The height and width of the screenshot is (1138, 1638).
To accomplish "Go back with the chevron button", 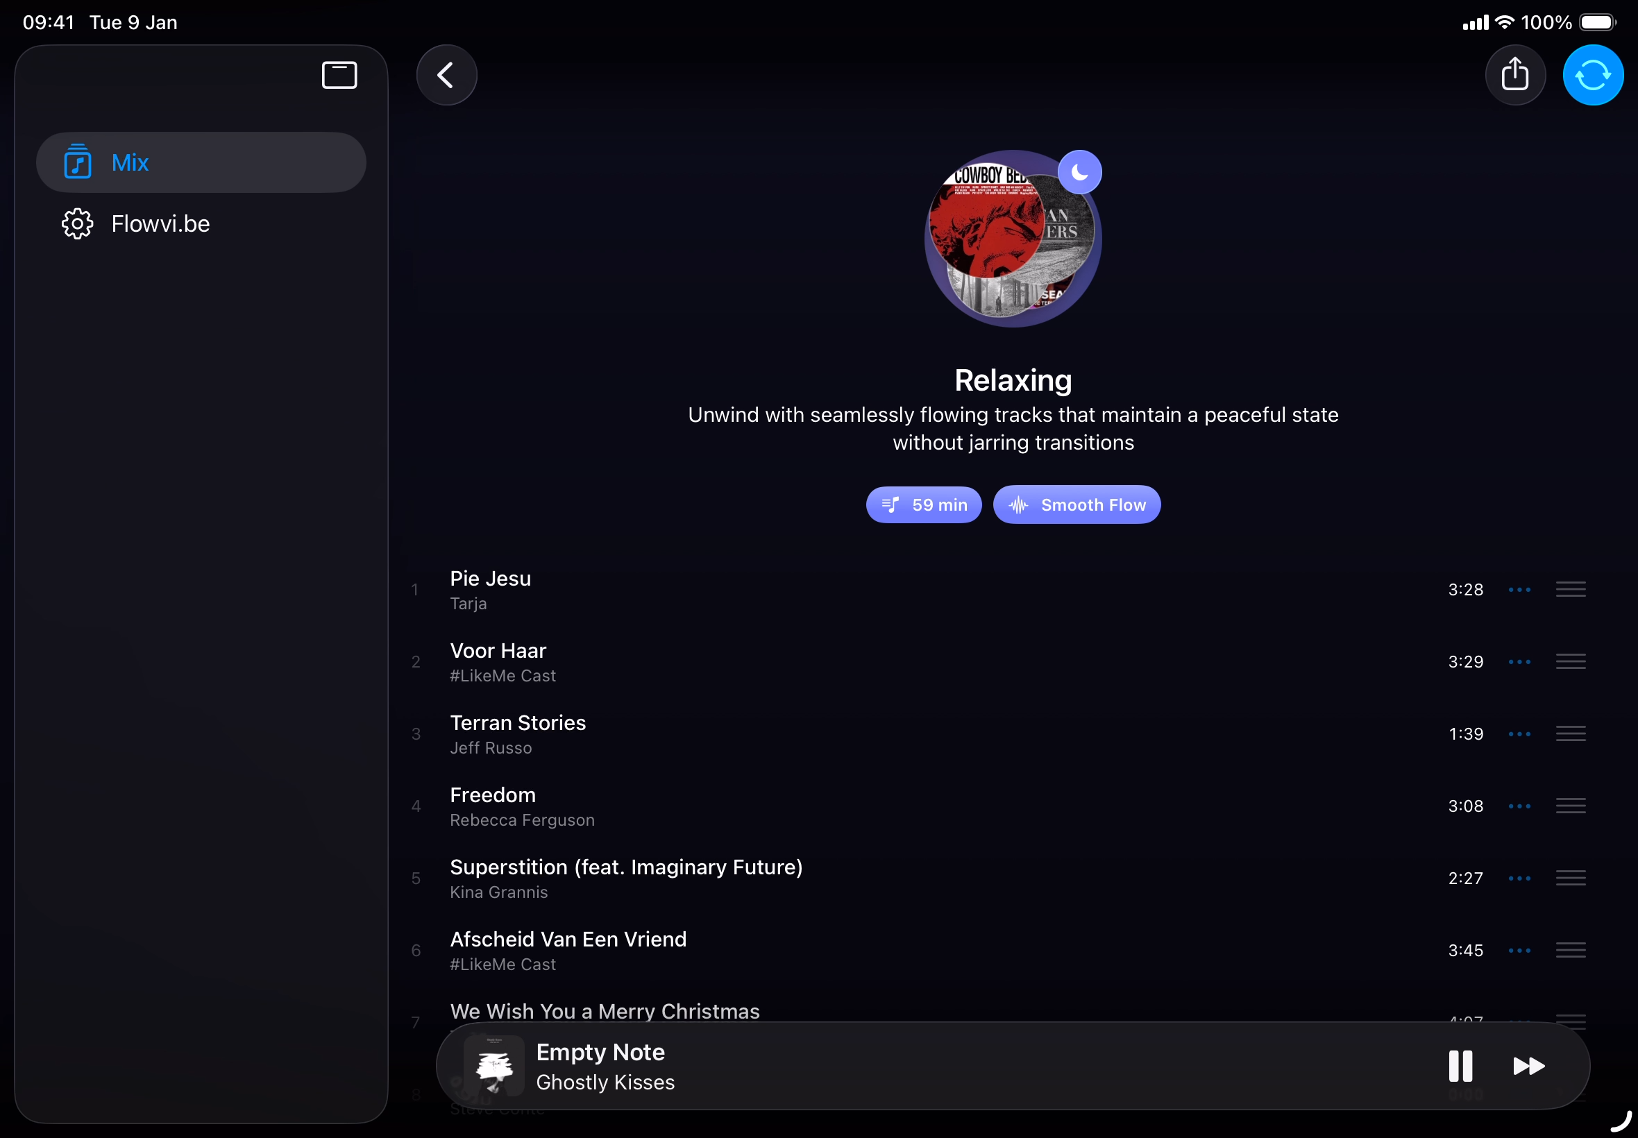I will click(446, 75).
